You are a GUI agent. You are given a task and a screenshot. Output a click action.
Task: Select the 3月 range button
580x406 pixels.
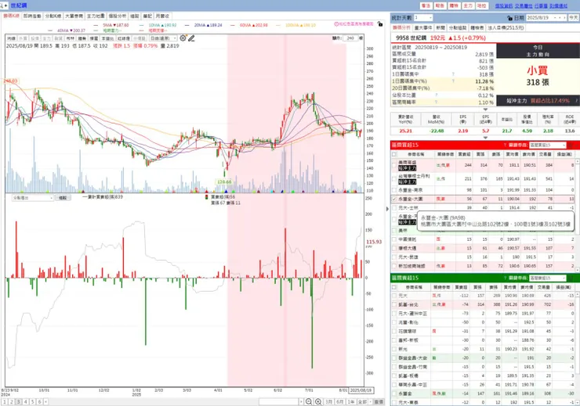328,401
